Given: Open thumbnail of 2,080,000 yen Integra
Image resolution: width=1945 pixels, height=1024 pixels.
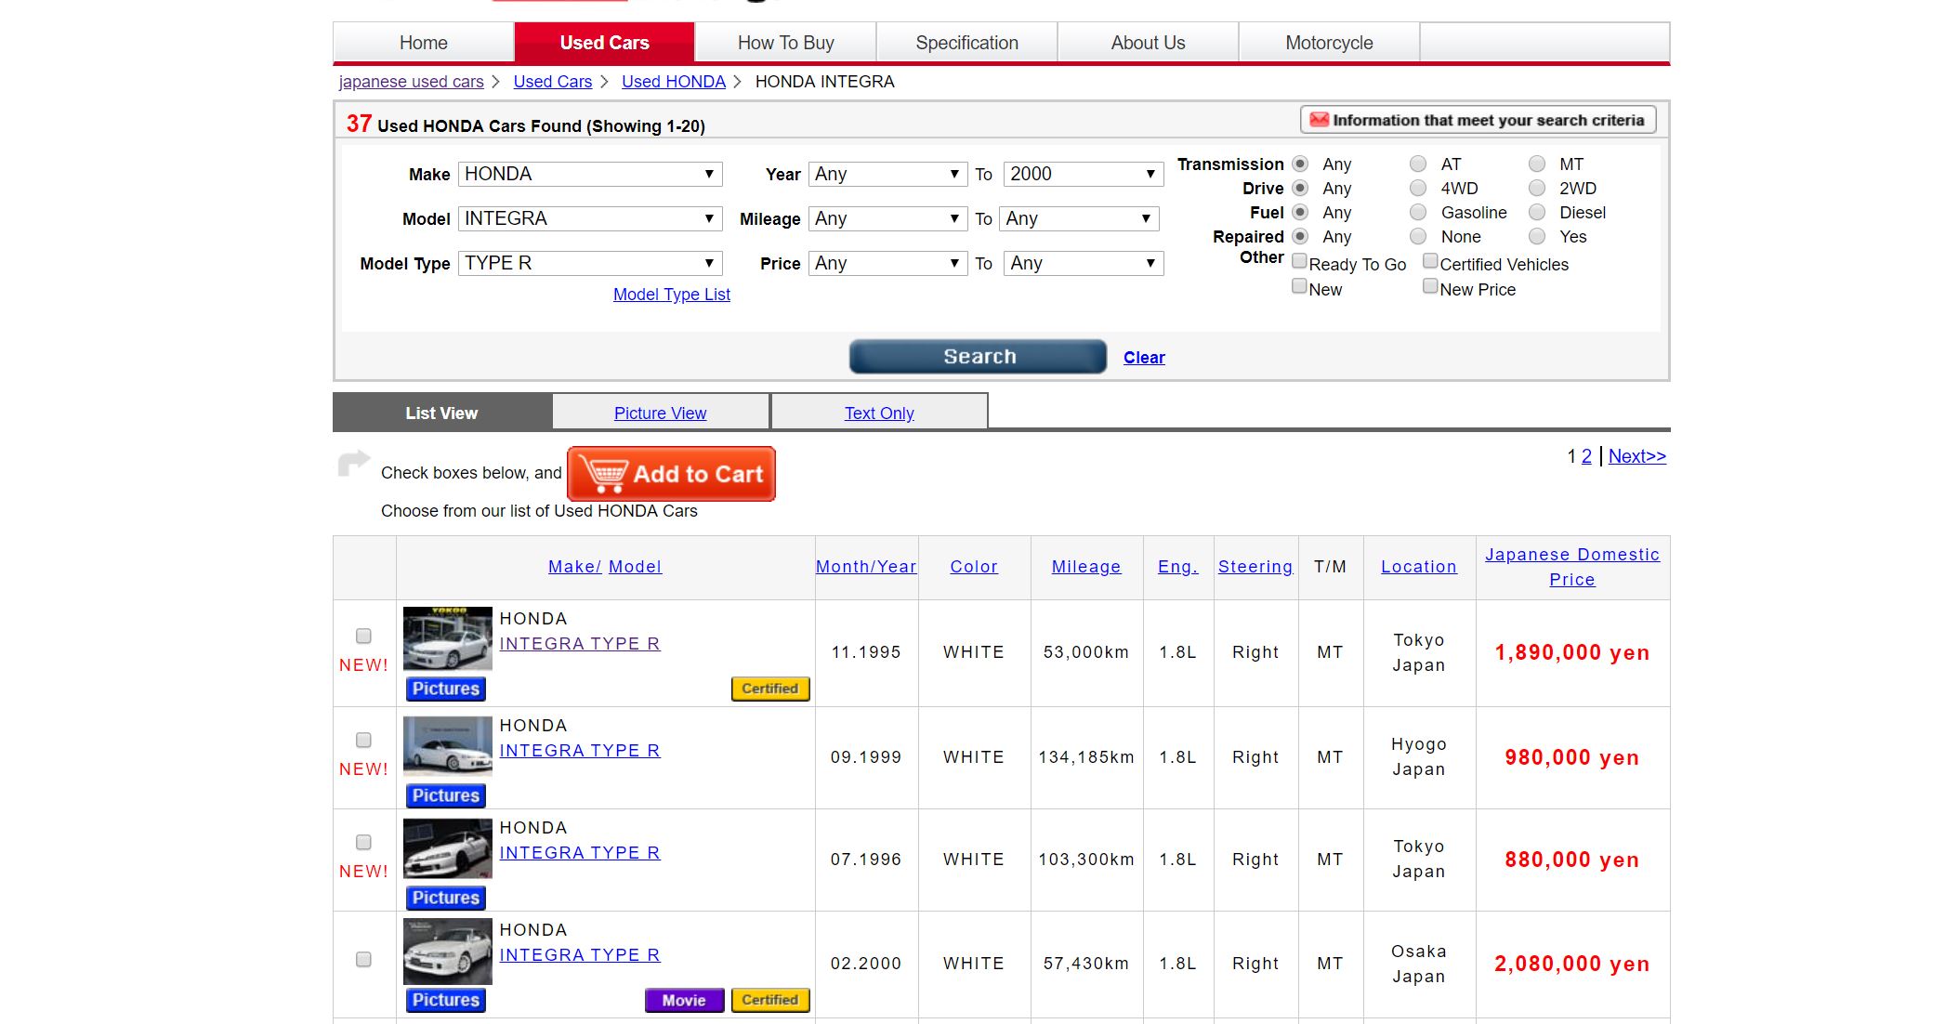Looking at the screenshot, I should pyautogui.click(x=448, y=952).
